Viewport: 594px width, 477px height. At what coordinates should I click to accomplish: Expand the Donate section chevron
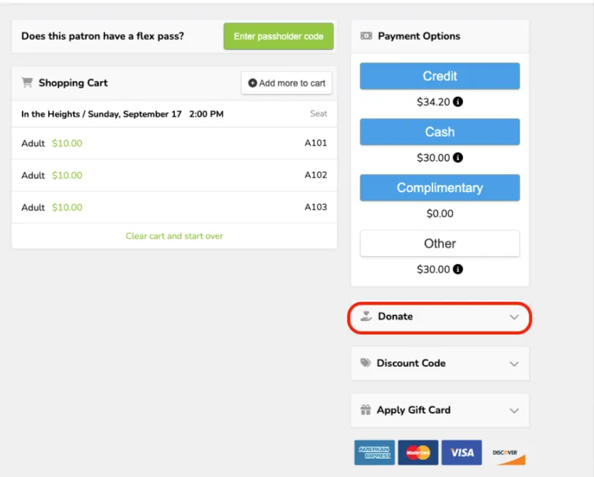tap(514, 317)
